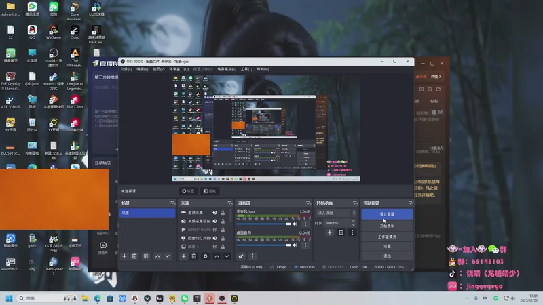This screenshot has height=305, width=543.
Task: Adjust the 桌面音频 volume slider
Action: [x=263, y=245]
